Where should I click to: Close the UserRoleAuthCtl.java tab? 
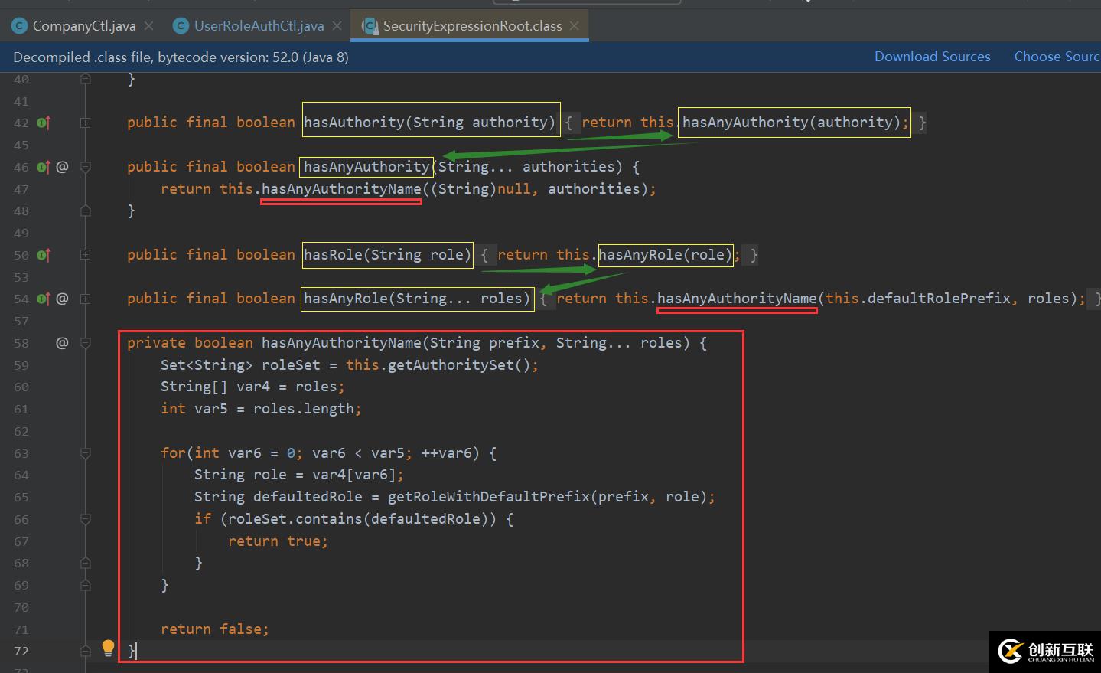pyautogui.click(x=337, y=26)
